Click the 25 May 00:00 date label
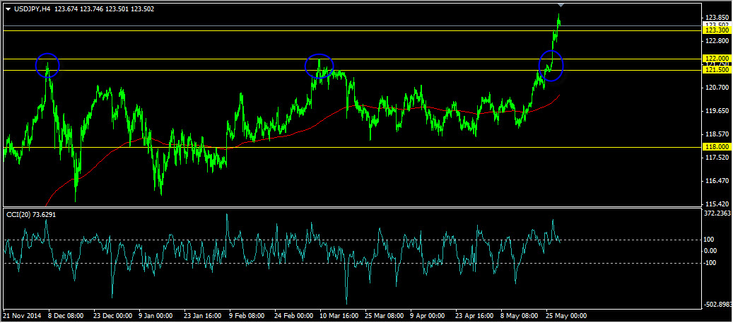This screenshot has width=733, height=323. (565, 317)
